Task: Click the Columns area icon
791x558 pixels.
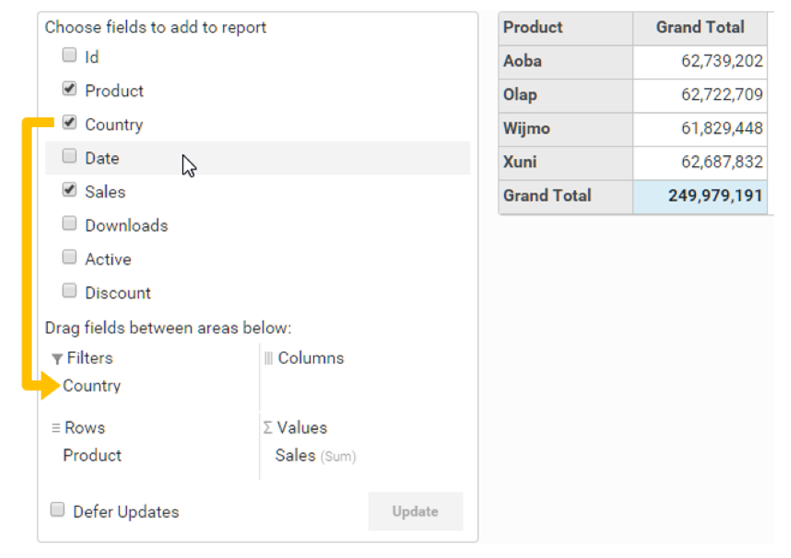Action: tap(268, 358)
